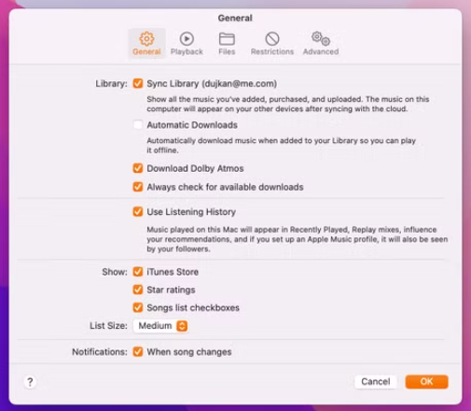Click the 'List Size:' label
Screen dimensions: 471x411
108,326
